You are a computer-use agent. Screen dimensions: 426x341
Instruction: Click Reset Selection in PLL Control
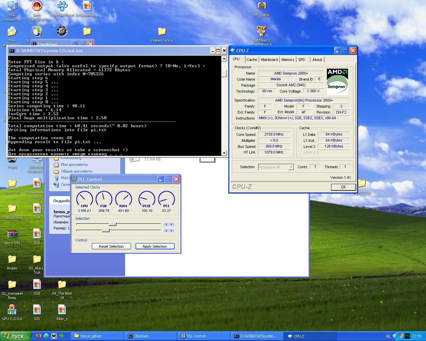tap(111, 246)
